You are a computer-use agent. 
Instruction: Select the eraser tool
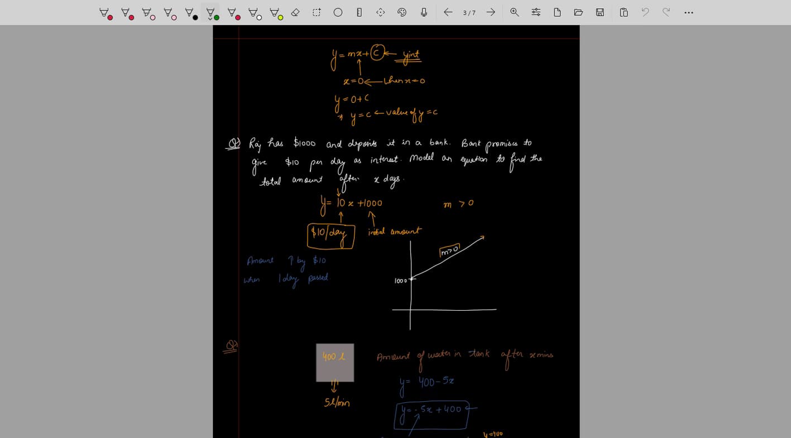[295, 12]
